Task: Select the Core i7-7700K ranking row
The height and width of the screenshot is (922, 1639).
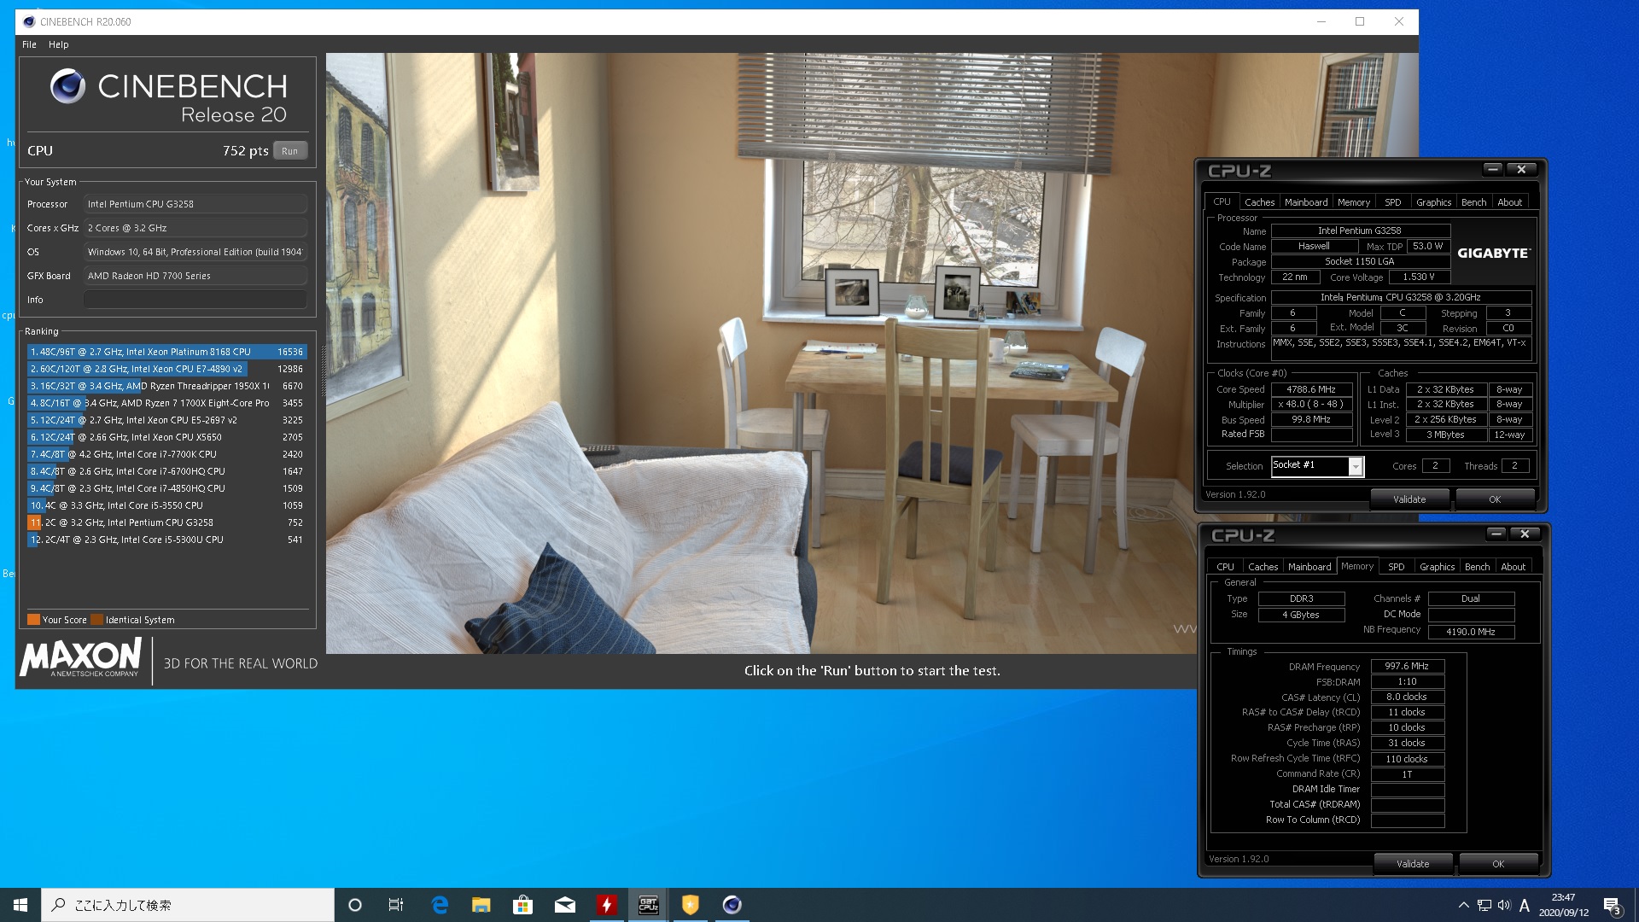Action: point(166,454)
